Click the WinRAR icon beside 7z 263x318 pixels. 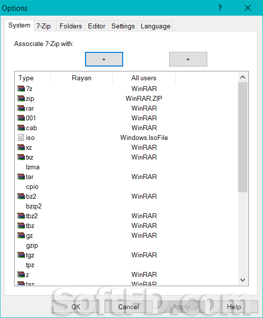(21, 89)
